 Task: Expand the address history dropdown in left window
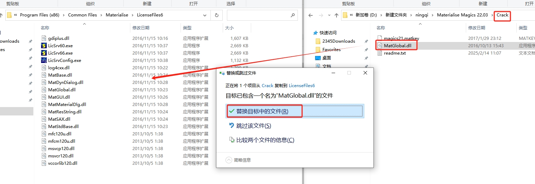pos(205,15)
